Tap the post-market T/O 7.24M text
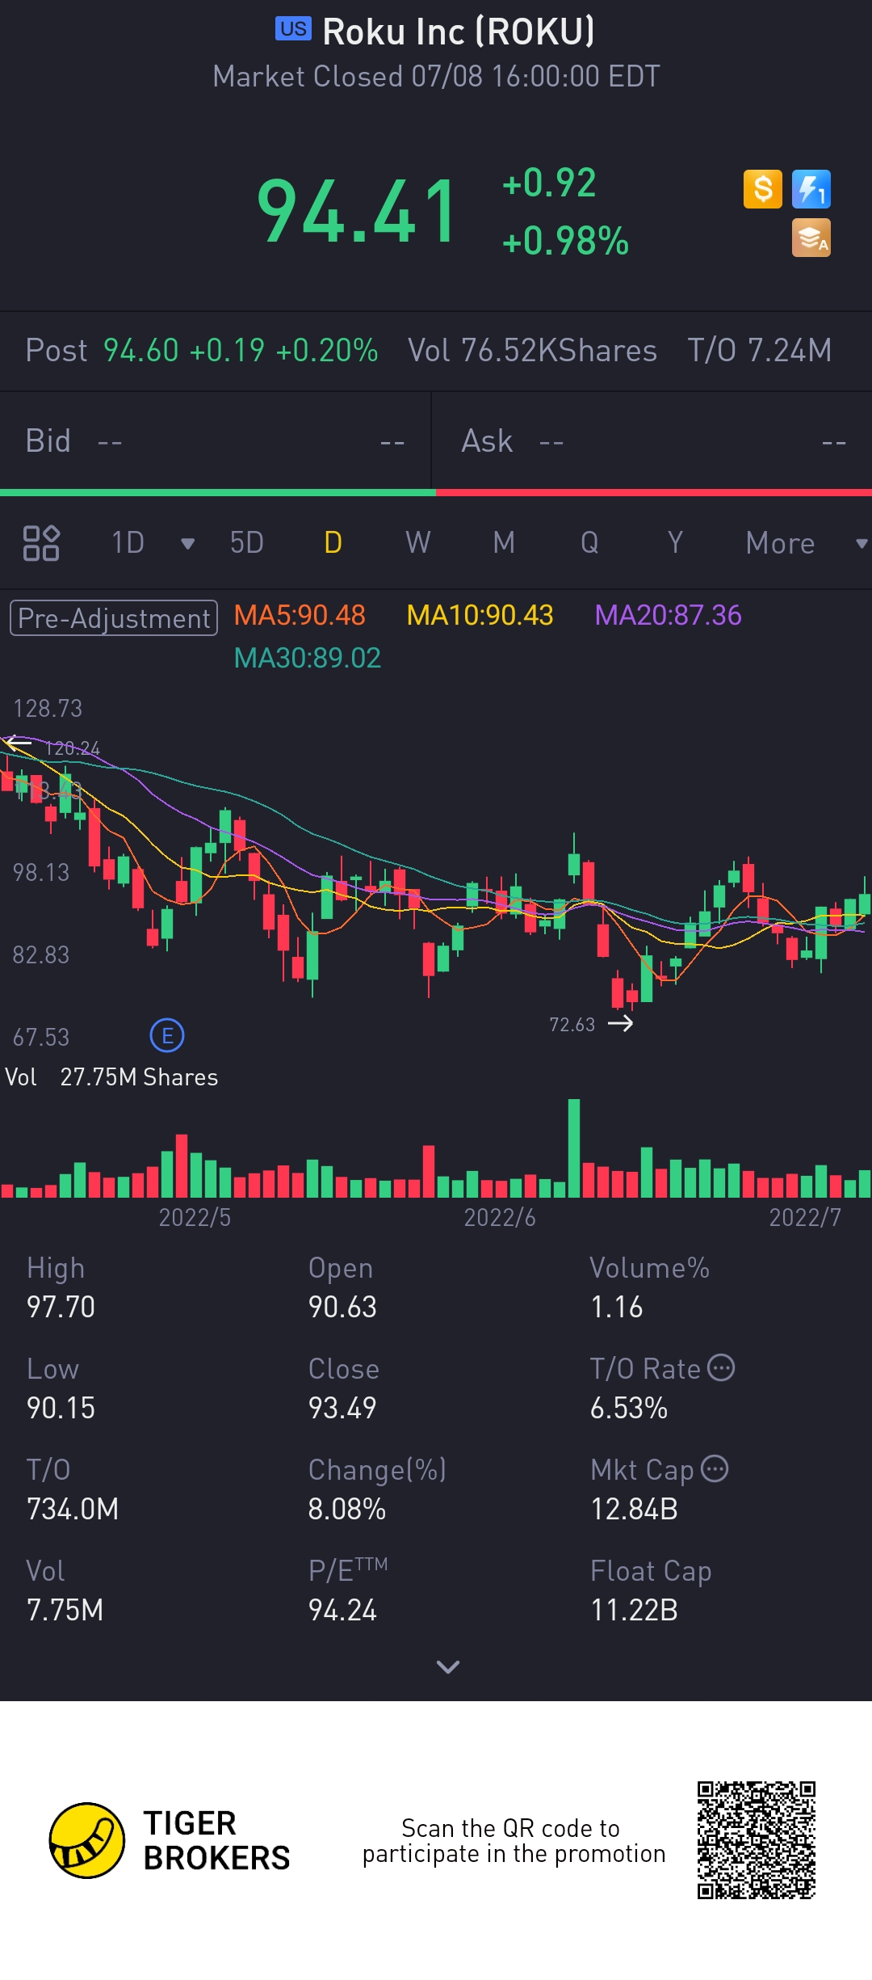The image size is (872, 1980). point(760,351)
